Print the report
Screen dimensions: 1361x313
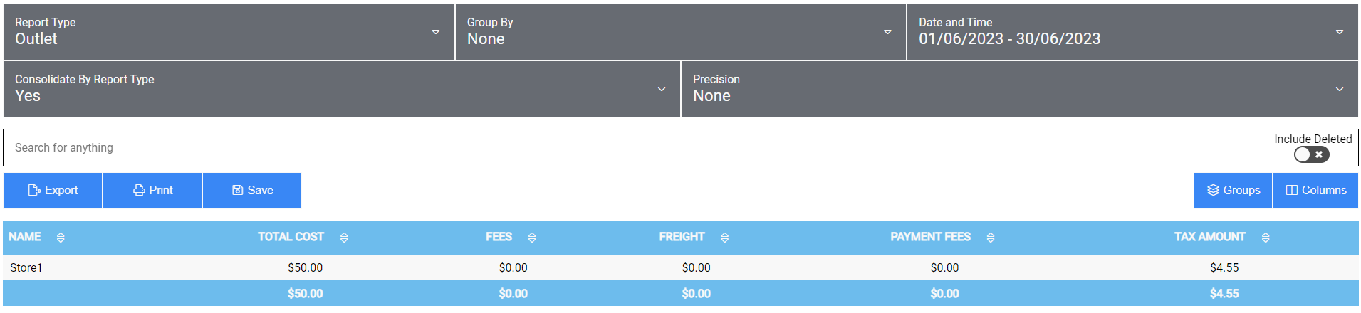point(152,191)
